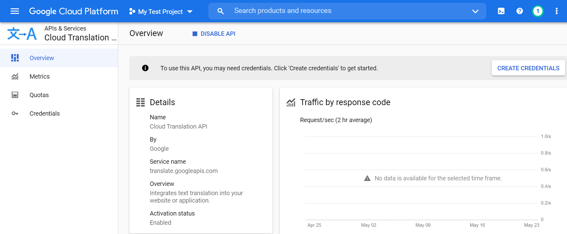This screenshot has width=567, height=234.
Task: Open the Metrics sidebar item
Action: [59, 76]
